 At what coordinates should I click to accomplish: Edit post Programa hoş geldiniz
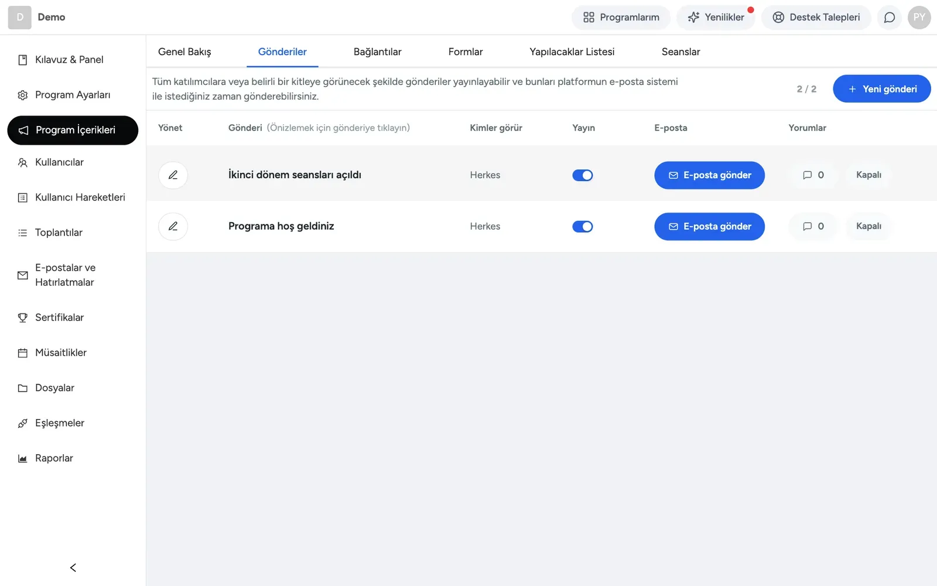173,226
